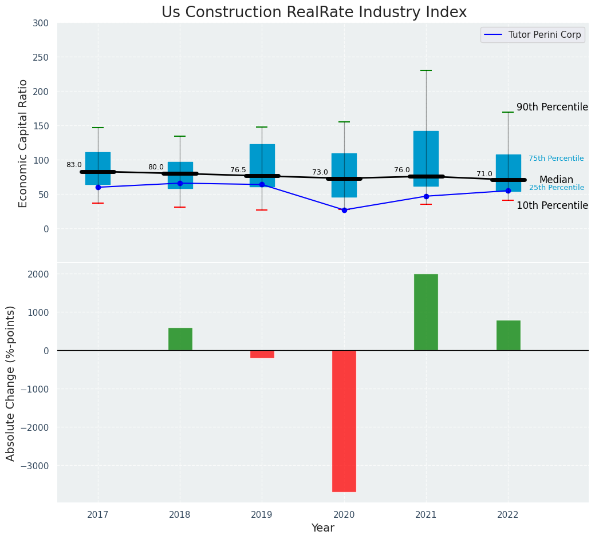This screenshot has width=595, height=539.
Task: Select Tutor Perini's 2017 blue data point
Action: tap(98, 187)
